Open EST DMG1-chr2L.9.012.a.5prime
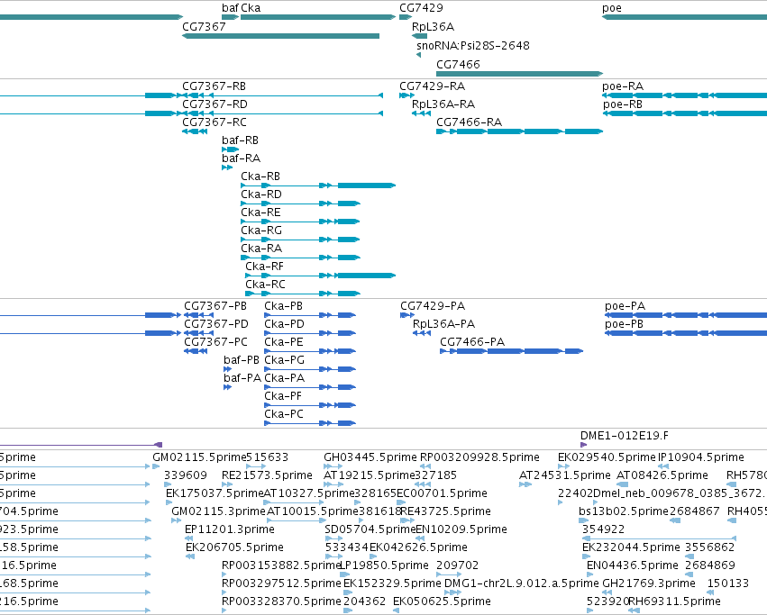The height and width of the screenshot is (615, 767). click(522, 583)
